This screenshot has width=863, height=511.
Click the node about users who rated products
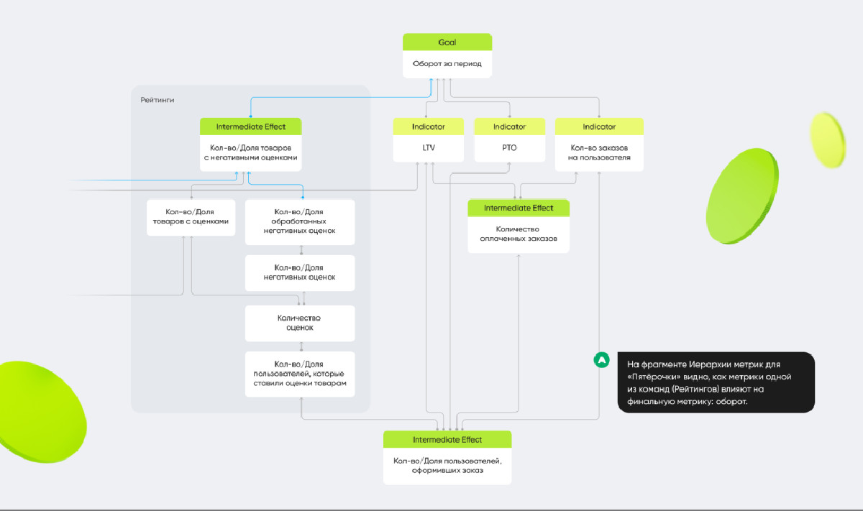(300, 374)
